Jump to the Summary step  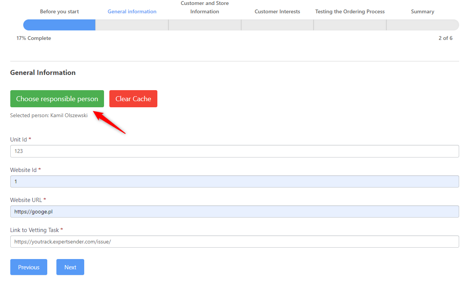pos(422,11)
